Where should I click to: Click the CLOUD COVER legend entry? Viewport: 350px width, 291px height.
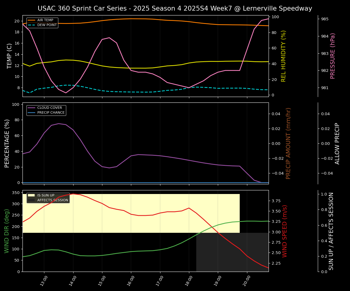coord(50,108)
